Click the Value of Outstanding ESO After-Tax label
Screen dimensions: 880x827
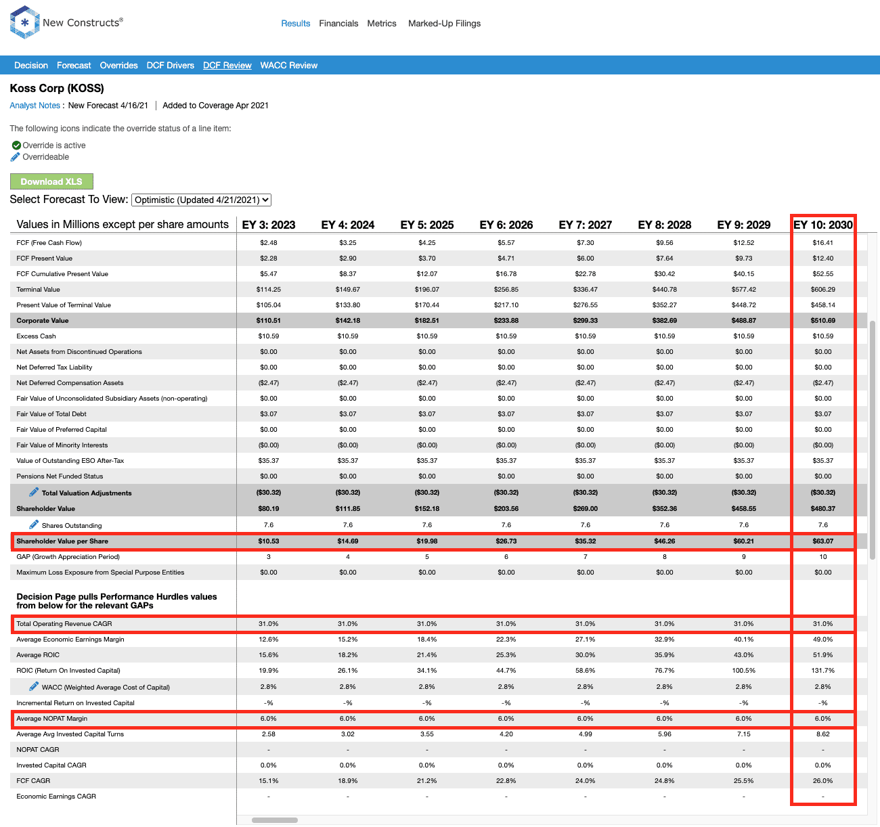pos(70,461)
